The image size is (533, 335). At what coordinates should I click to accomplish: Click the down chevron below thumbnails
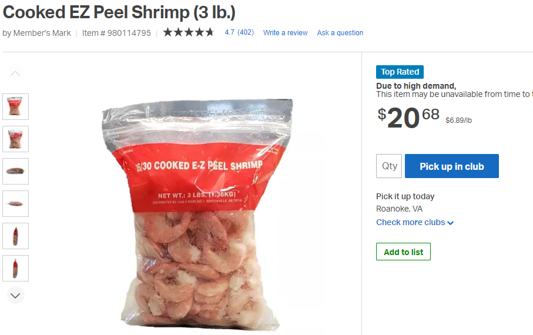(x=16, y=295)
